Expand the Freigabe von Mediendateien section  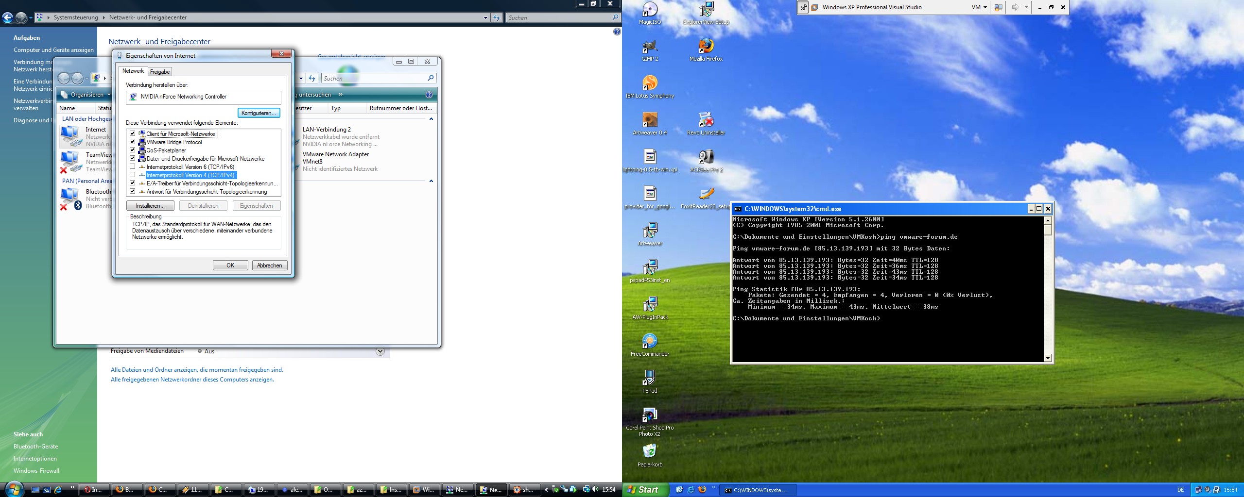coord(380,351)
